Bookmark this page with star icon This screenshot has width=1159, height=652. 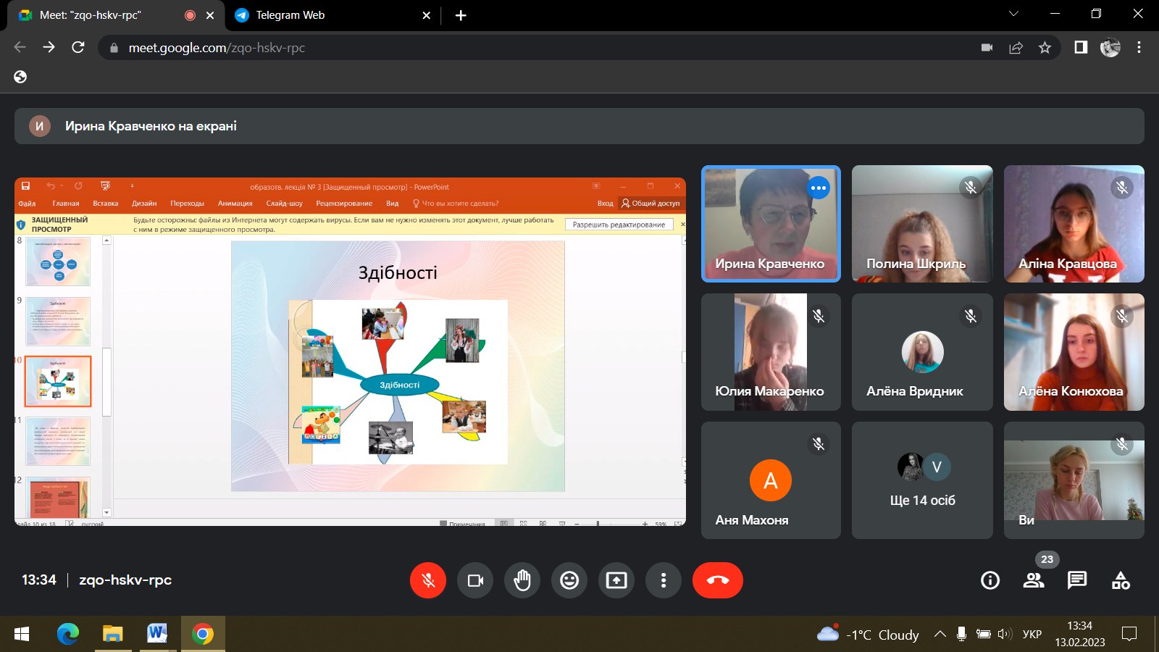click(x=1045, y=48)
